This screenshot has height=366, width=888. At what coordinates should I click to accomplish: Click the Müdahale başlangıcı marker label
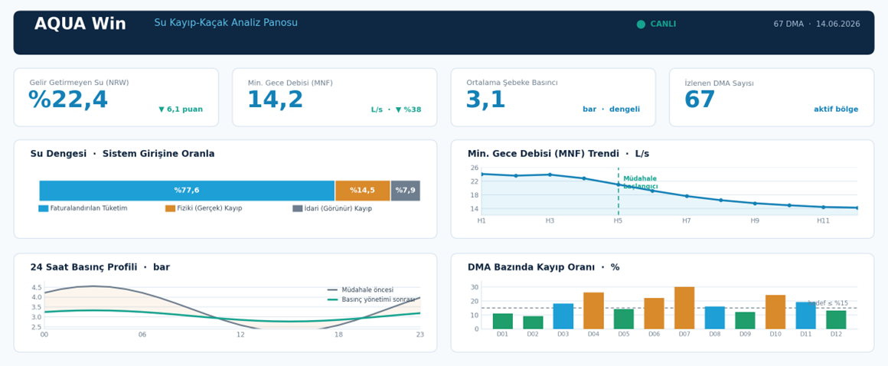click(641, 182)
